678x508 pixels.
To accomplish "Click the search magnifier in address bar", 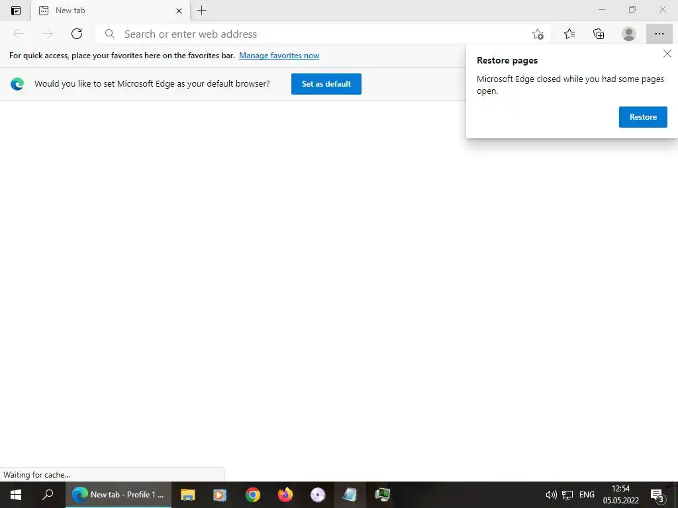I will point(110,34).
